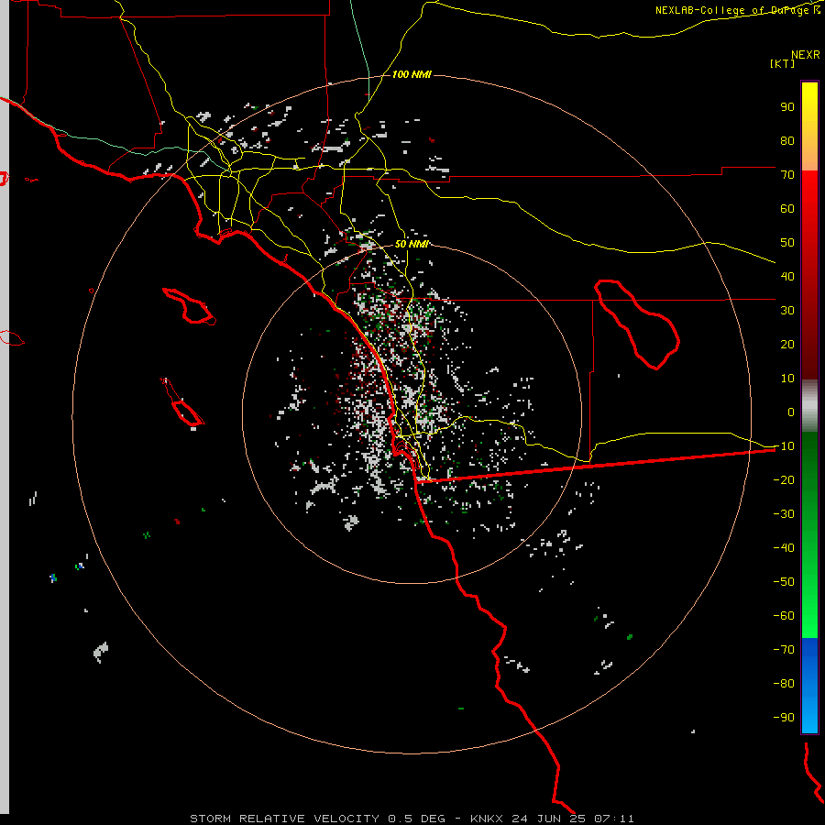Select the -10 value on velocity scale
This screenshot has height=825, width=825.
(784, 446)
